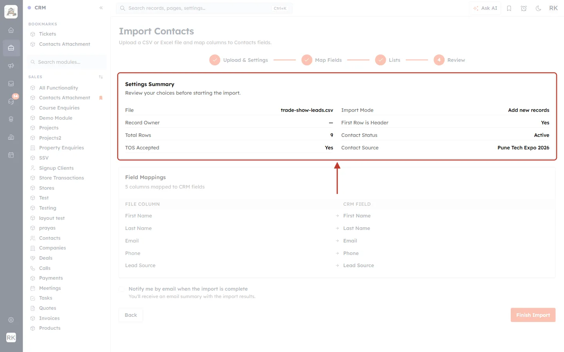
Task: Open headset support icon with 54 badge
Action: click(x=11, y=102)
